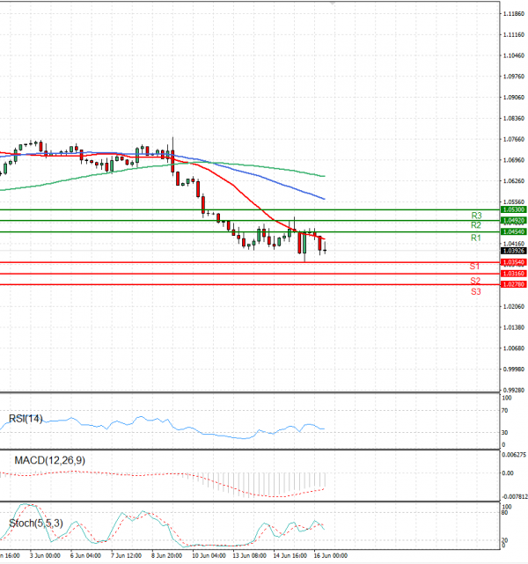Click the 1.09760 price axis value
This screenshot has width=528, height=564.
click(x=514, y=77)
